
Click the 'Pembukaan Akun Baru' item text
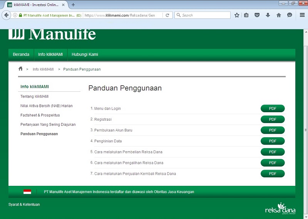coord(113,130)
